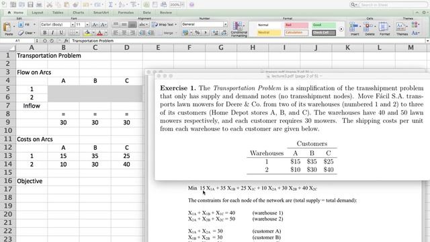Screen dimensions: 430x242
Task: Switch to the Layout ribbon tab
Action: 38,13
